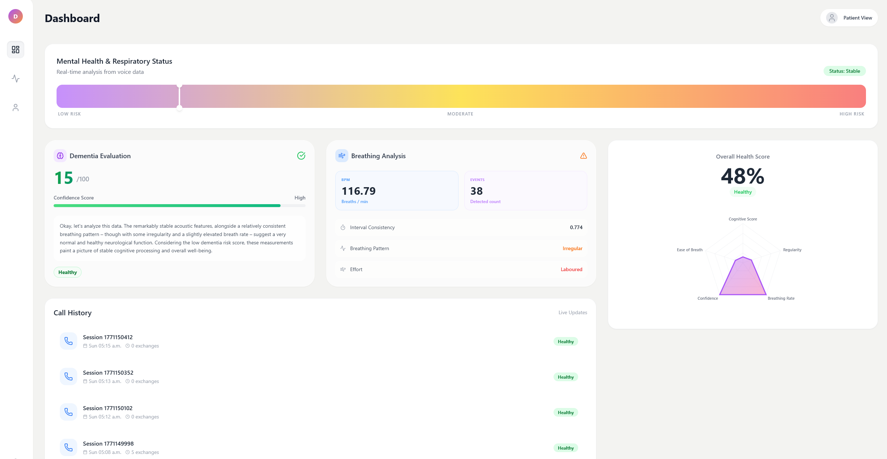Viewport: 887px width, 459px height.
Task: Click the Events 38 detected count card
Action: point(525,190)
